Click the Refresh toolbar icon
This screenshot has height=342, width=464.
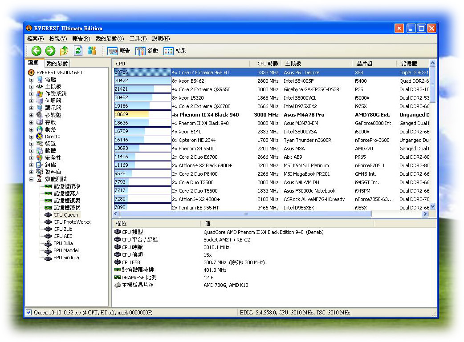point(78,51)
